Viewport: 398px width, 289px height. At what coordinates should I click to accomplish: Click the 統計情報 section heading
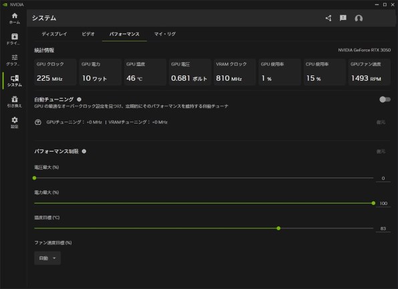click(x=44, y=50)
